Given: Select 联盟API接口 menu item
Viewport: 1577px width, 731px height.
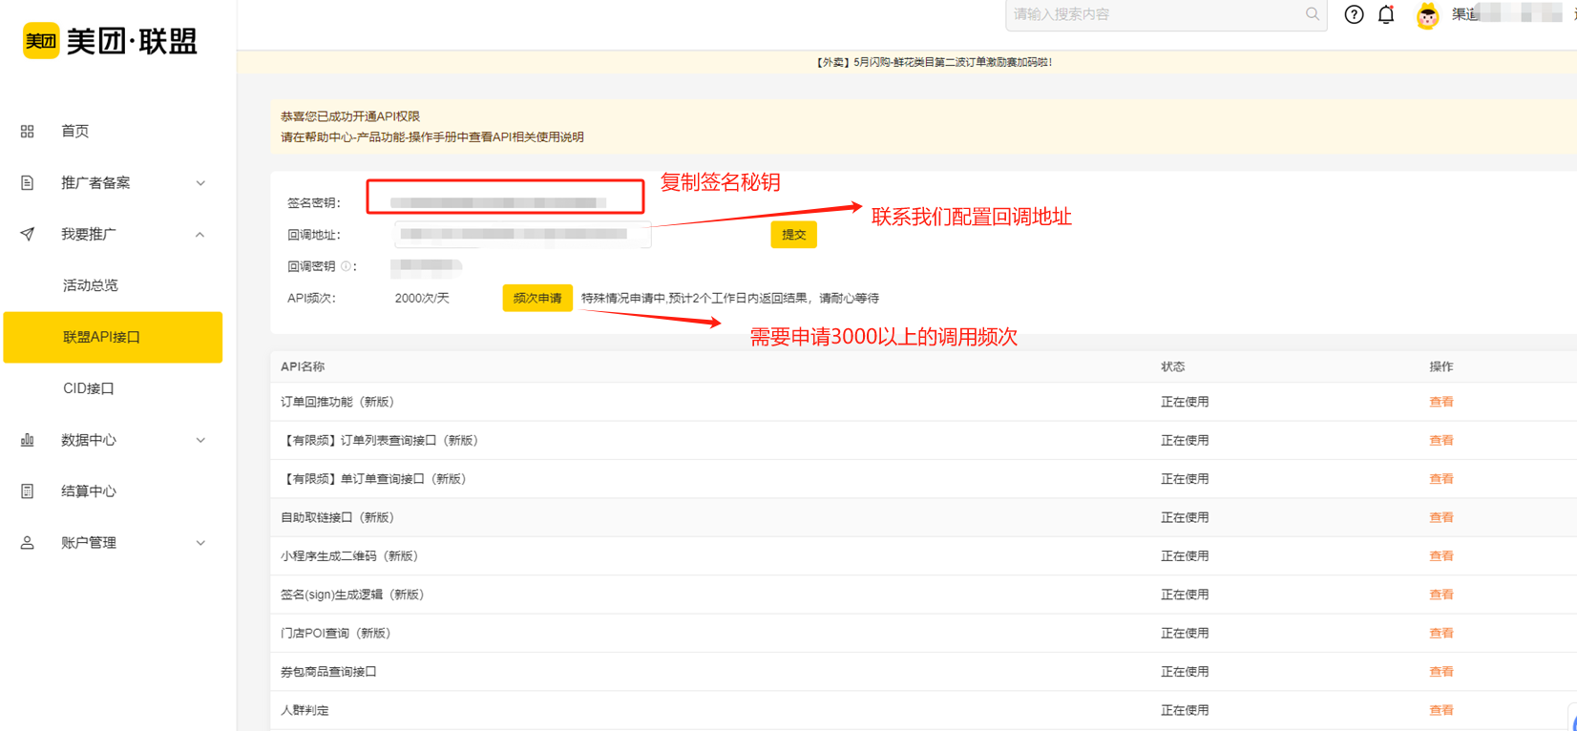Looking at the screenshot, I should coord(113,337).
